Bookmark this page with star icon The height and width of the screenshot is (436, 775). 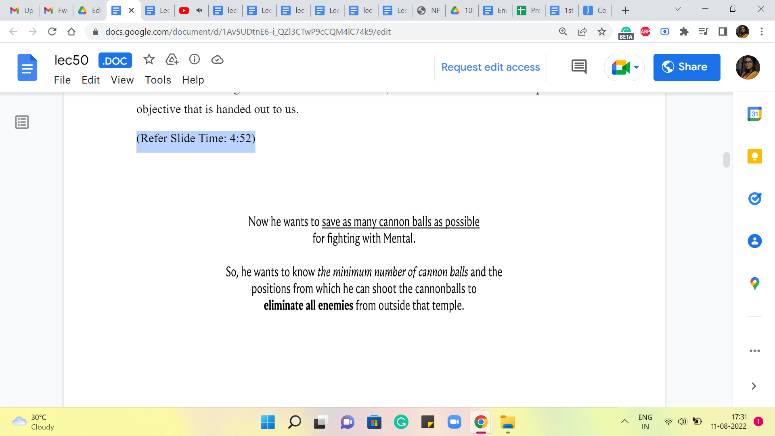602,31
